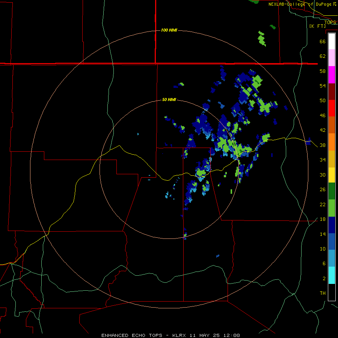
Task: Click the 46 legend value
Action: coord(323,116)
